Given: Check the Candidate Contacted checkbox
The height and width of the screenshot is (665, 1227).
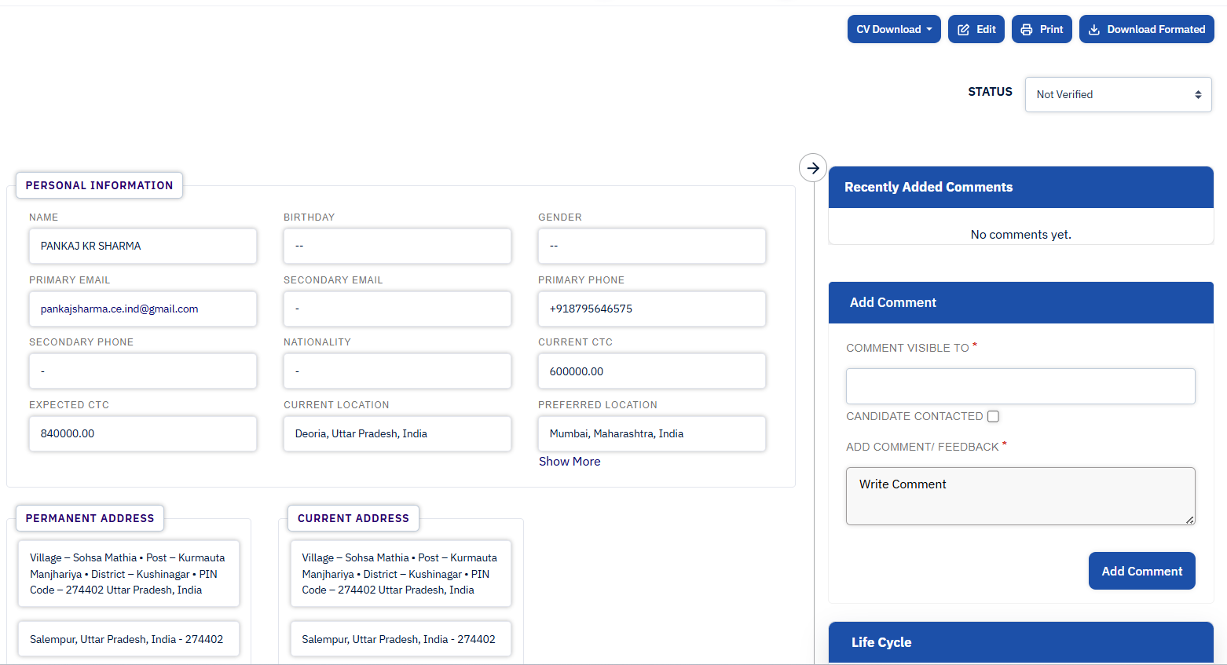Looking at the screenshot, I should pyautogui.click(x=993, y=416).
